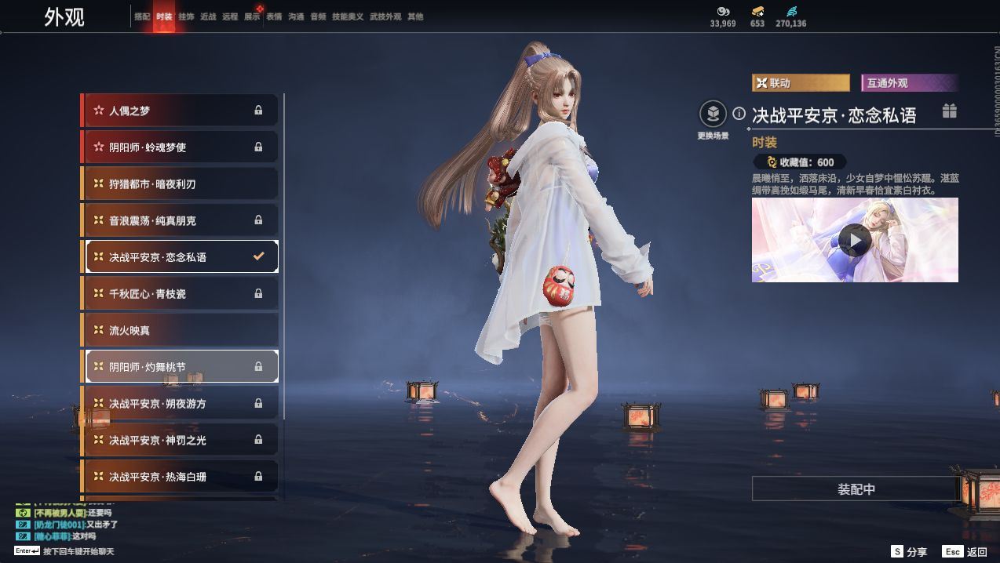Switch to the 搭配 tab
1000x563 pixels.
[x=142, y=16]
